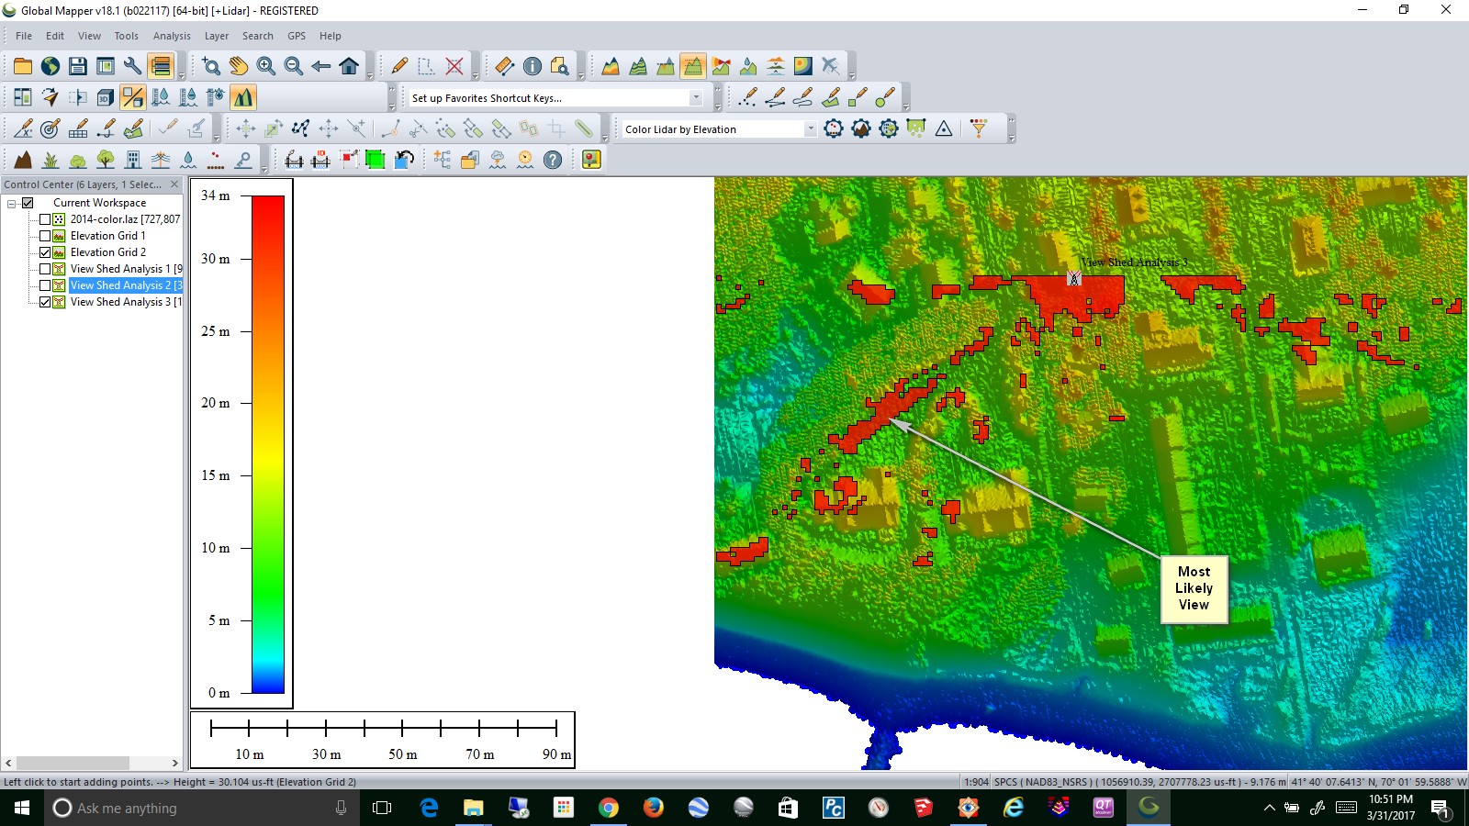This screenshot has width=1469, height=826.
Task: Uncheck the Current Workspace checkbox
Action: [x=28, y=203]
